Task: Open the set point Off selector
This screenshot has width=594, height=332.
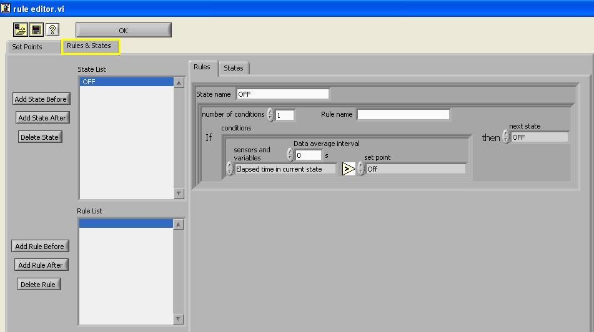Action: coord(415,169)
